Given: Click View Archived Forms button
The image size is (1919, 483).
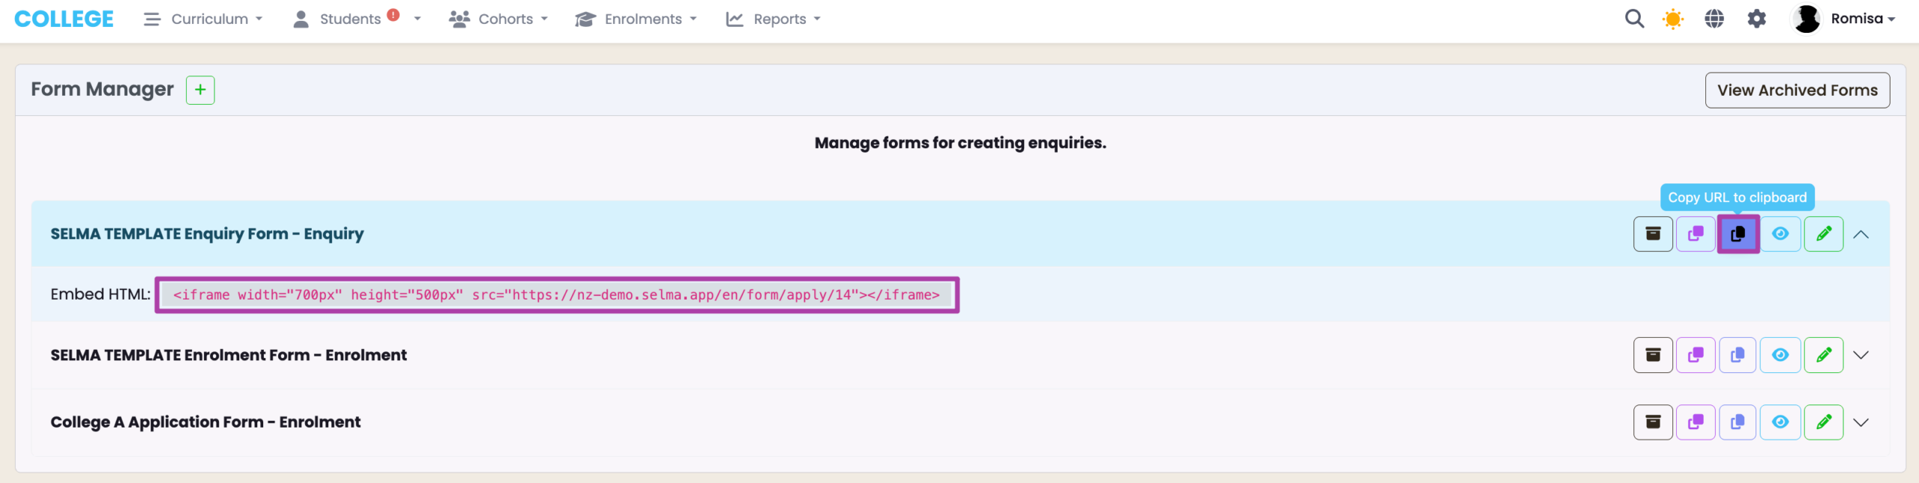Looking at the screenshot, I should 1797,90.
